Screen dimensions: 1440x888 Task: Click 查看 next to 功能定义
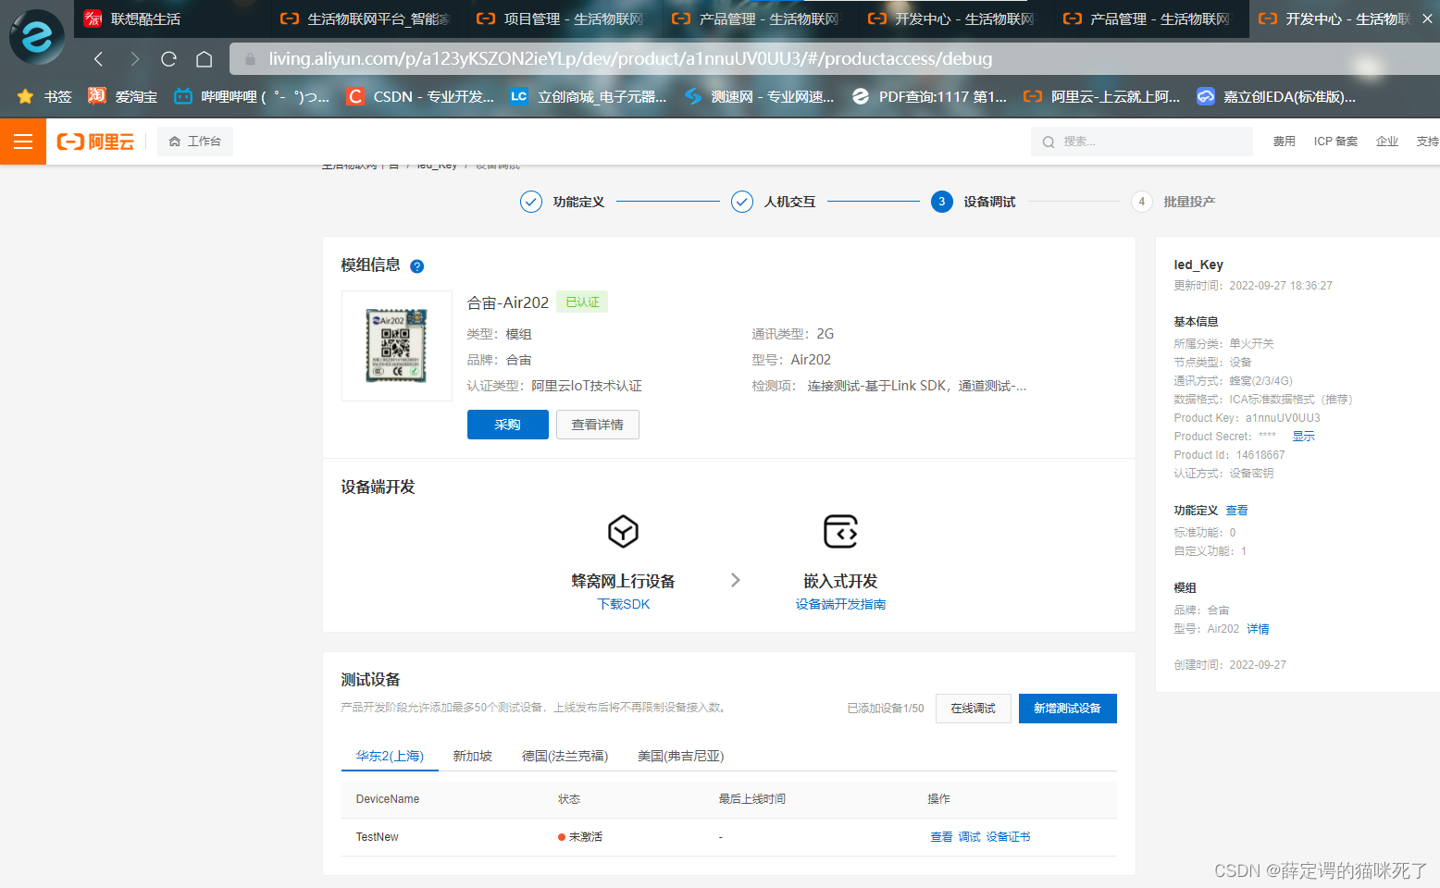1236,511
